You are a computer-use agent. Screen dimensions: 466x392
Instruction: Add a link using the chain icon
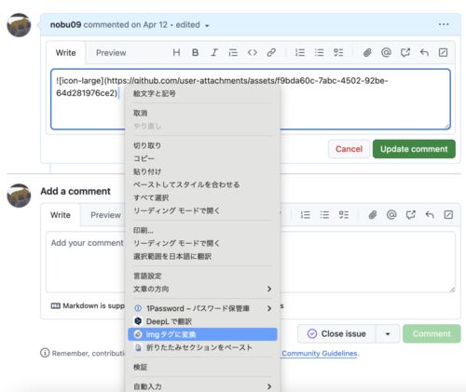coord(271,52)
